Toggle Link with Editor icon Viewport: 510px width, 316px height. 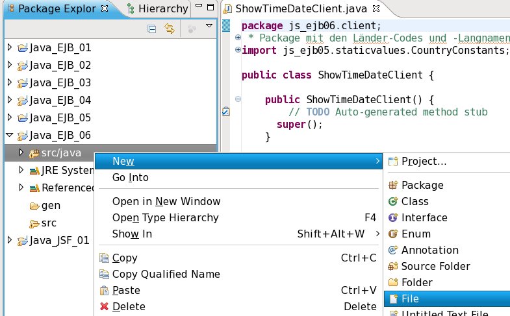(170, 29)
